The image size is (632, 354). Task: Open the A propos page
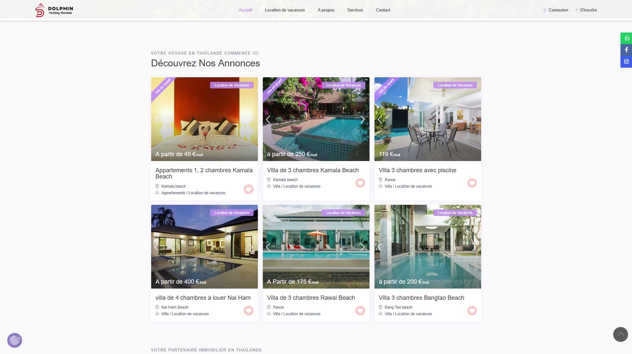[326, 10]
